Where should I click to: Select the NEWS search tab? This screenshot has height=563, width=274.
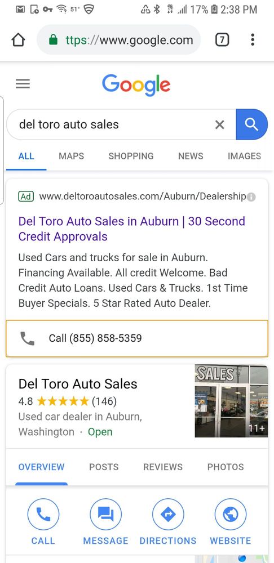pyautogui.click(x=191, y=156)
